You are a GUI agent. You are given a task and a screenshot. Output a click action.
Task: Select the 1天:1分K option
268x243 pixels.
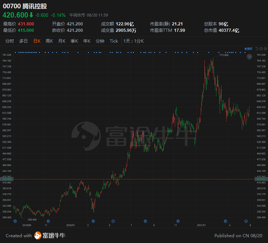[x=134, y=41]
